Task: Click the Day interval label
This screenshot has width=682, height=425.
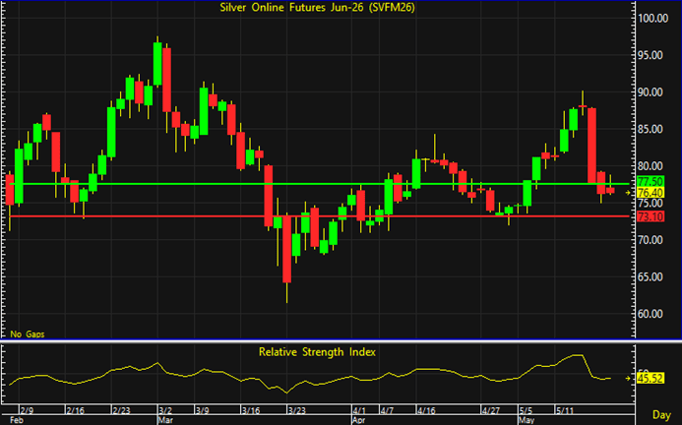Action: click(661, 415)
